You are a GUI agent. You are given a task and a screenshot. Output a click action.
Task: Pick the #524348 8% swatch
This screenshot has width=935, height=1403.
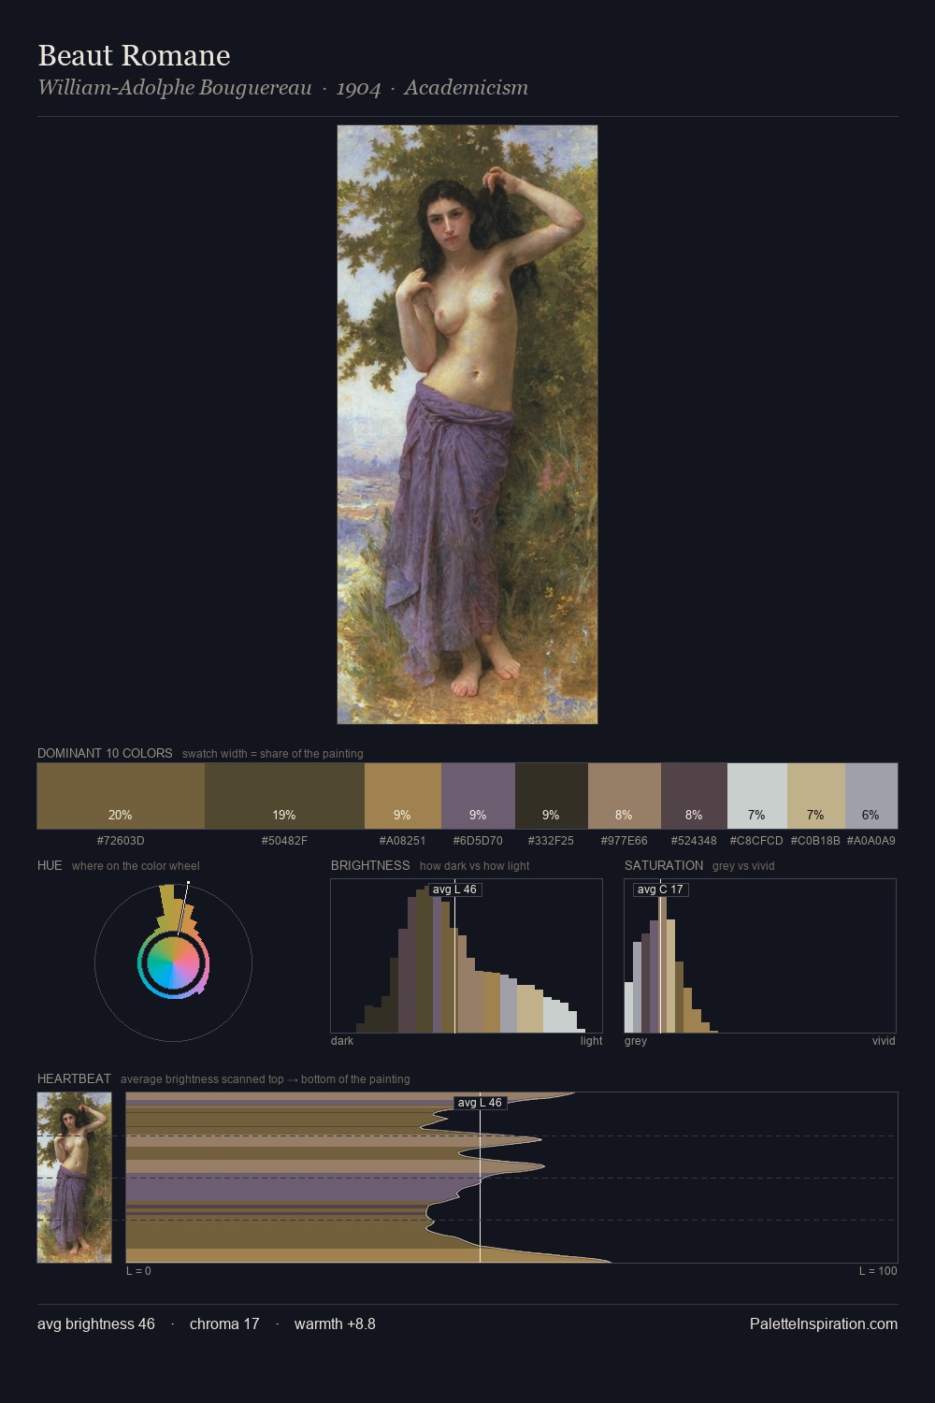tap(694, 796)
